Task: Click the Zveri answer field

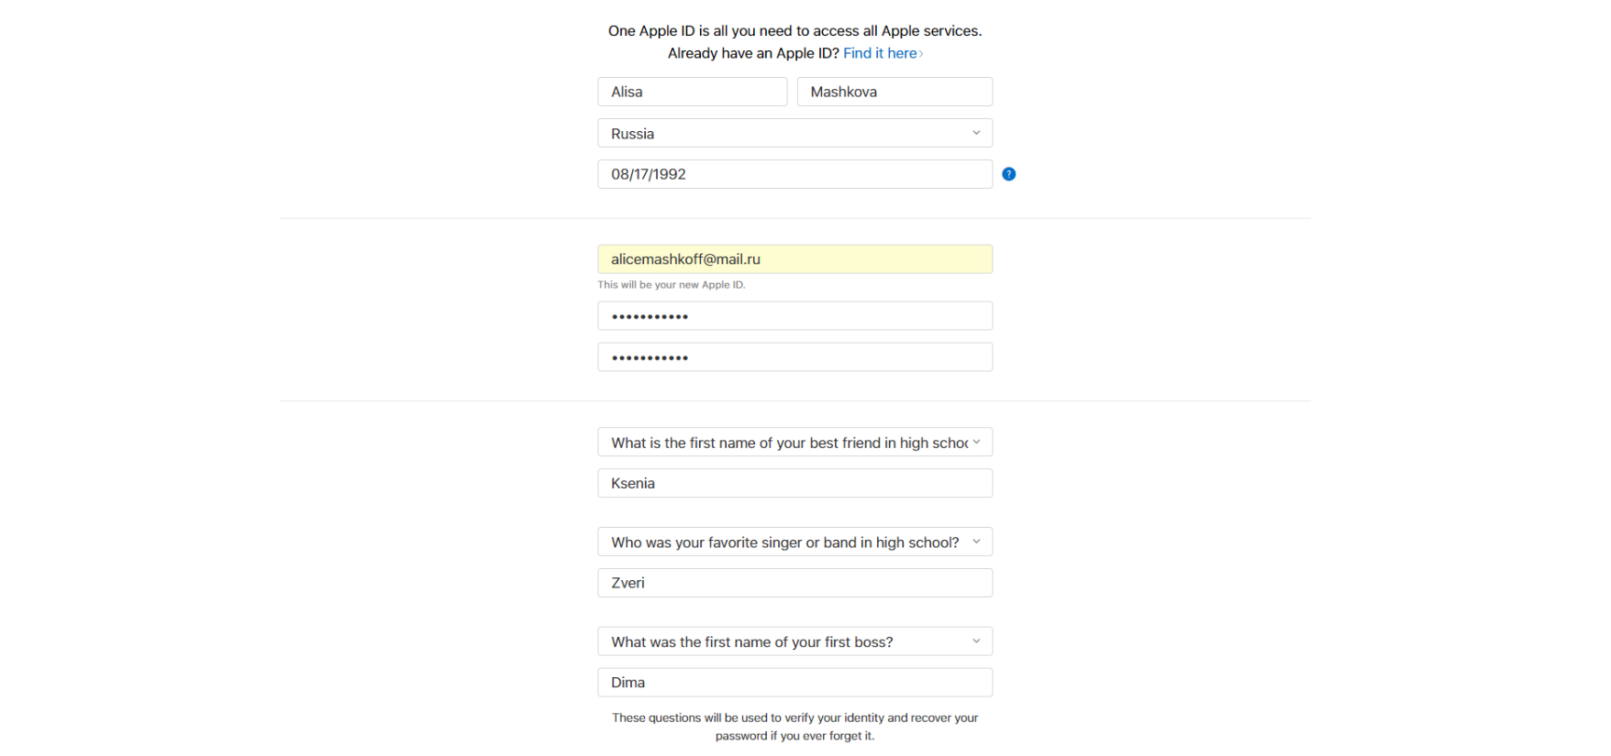Action: coord(794,583)
